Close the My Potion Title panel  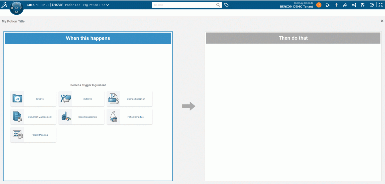point(382,21)
